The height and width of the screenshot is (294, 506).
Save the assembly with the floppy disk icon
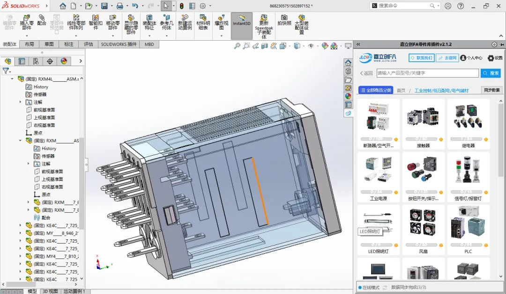click(104, 6)
